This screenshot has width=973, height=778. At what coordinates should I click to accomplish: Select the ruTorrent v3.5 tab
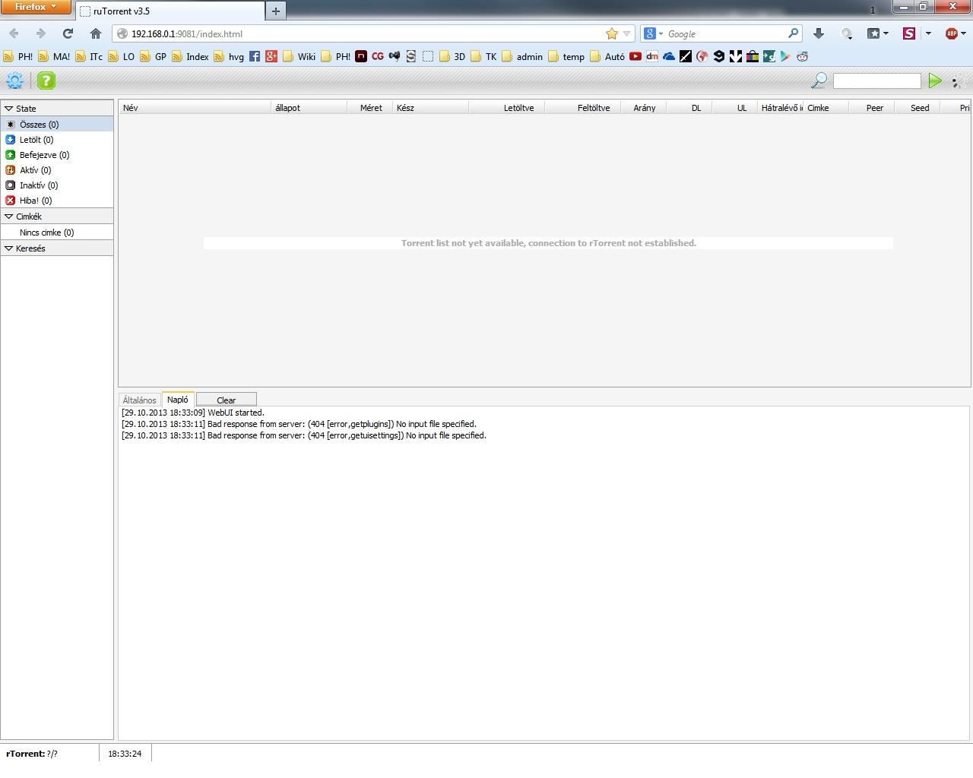point(170,11)
